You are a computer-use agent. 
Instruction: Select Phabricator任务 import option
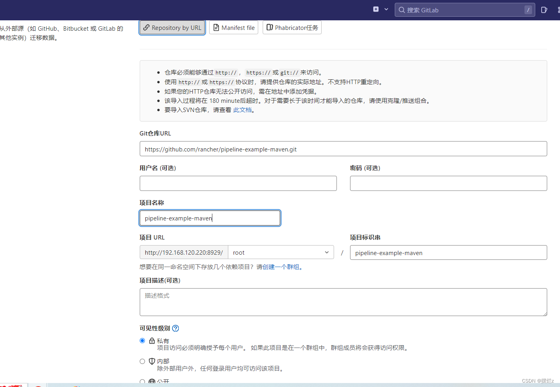(x=292, y=28)
